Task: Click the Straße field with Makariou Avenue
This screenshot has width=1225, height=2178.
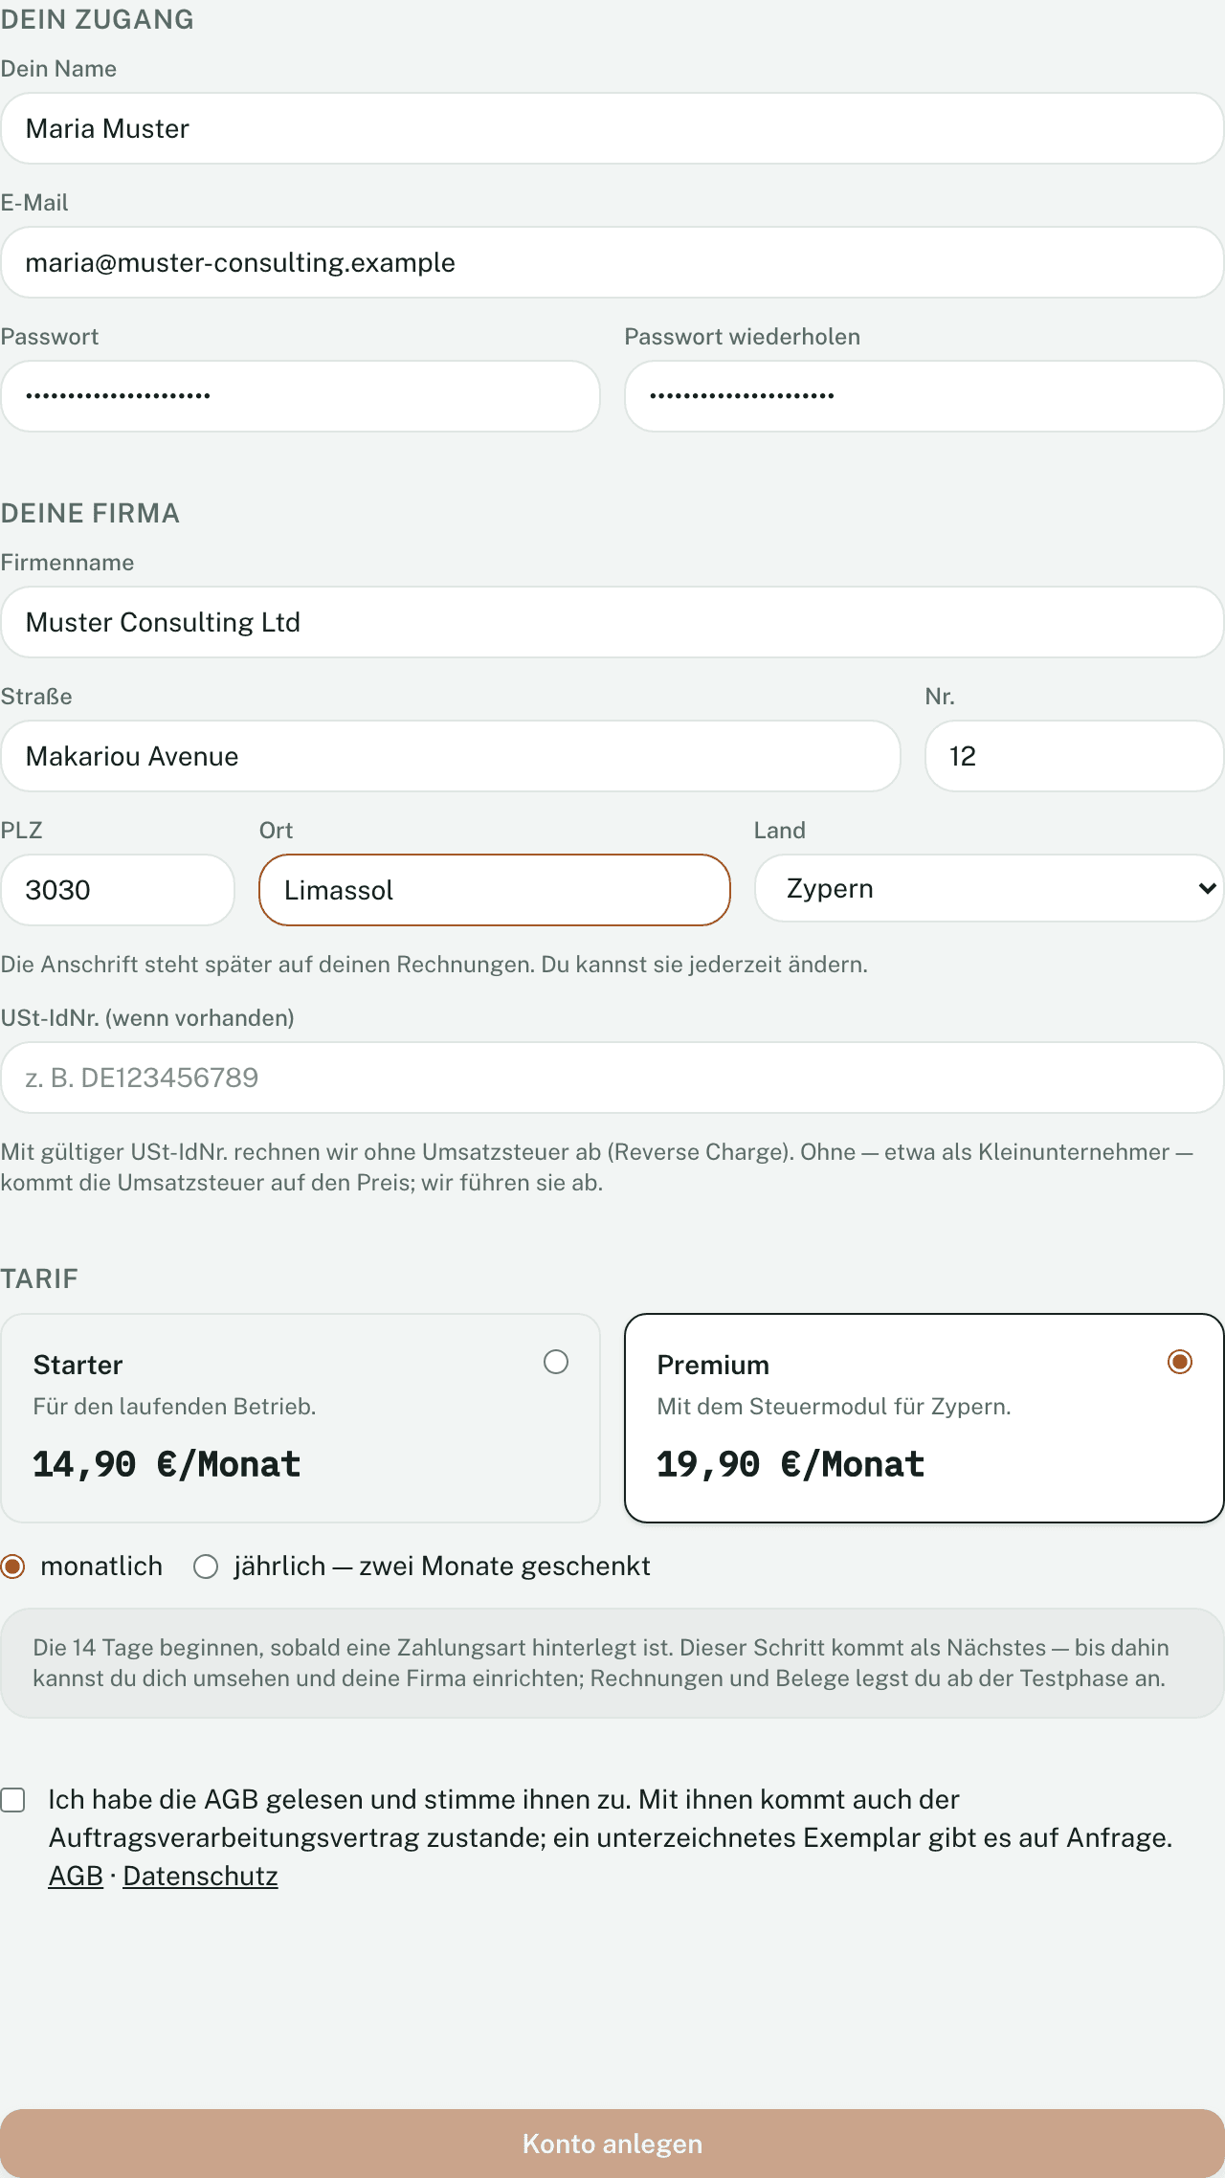Action: [451, 756]
